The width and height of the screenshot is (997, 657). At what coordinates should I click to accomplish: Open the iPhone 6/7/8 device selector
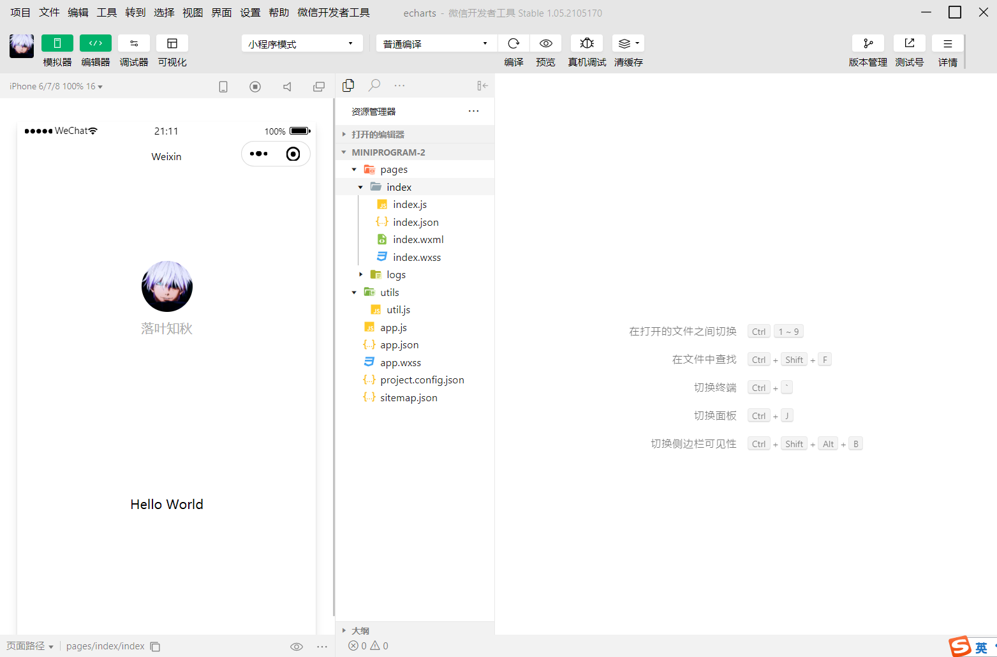tap(55, 85)
